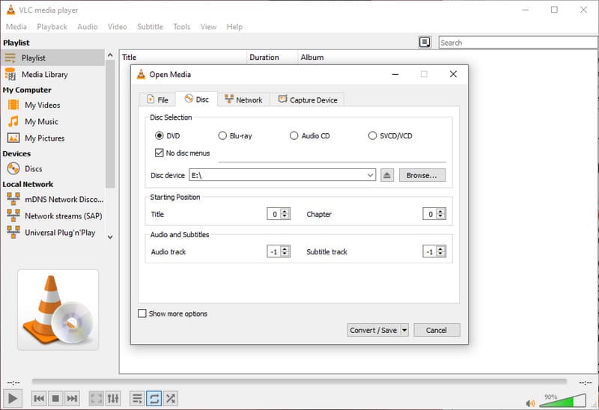Click the Cancel button
This screenshot has width=599, height=410.
click(x=436, y=330)
